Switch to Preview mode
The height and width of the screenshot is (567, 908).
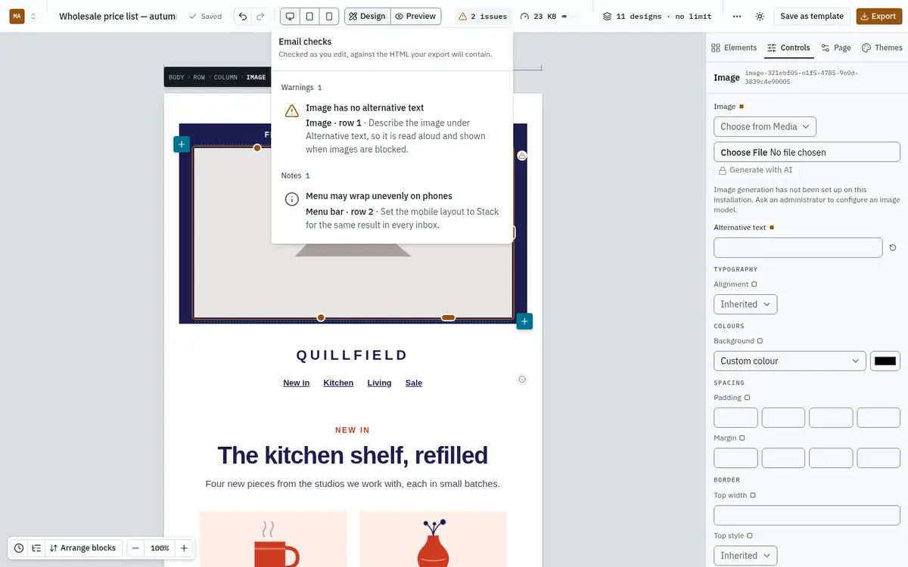point(415,16)
